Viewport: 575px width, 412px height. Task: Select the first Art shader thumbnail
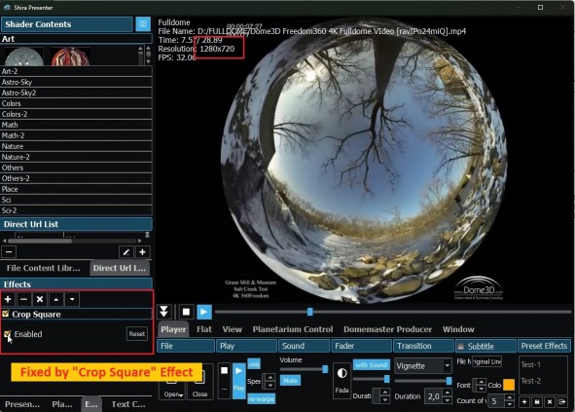[24, 56]
